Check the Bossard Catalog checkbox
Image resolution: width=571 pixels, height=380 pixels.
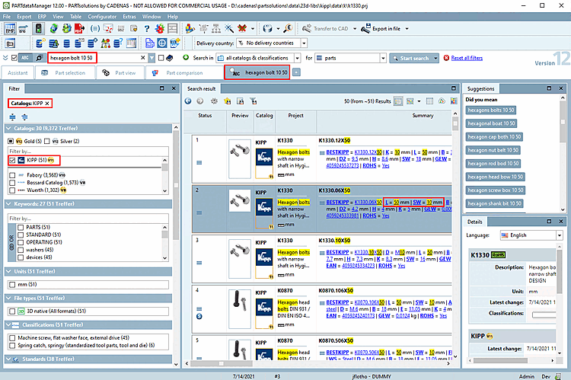pyautogui.click(x=12, y=183)
